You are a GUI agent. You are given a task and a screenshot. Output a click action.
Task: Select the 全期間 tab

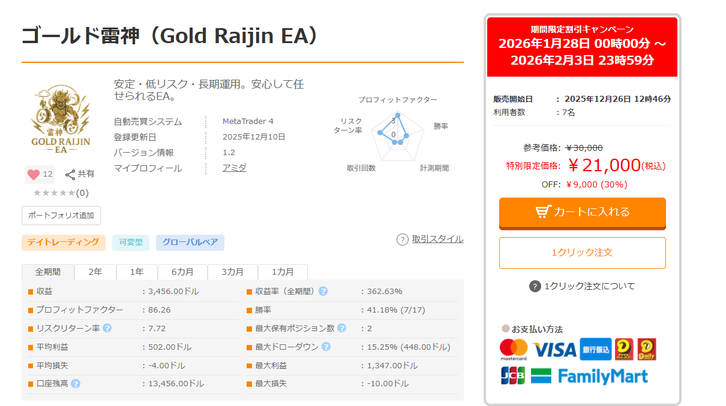click(48, 272)
